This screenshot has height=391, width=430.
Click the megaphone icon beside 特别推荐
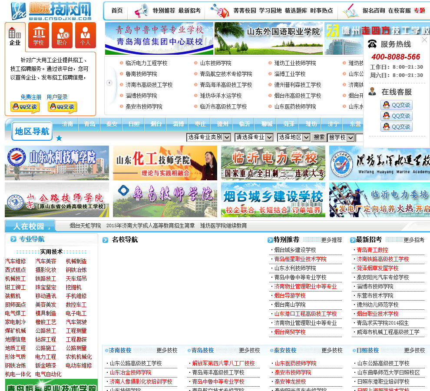point(142,11)
